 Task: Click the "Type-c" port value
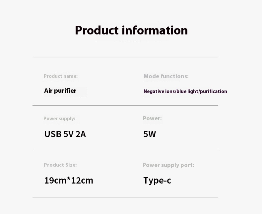click(x=157, y=181)
